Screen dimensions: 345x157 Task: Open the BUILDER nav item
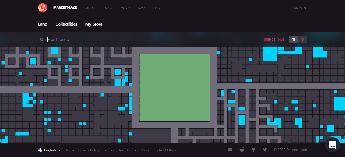(x=90, y=8)
